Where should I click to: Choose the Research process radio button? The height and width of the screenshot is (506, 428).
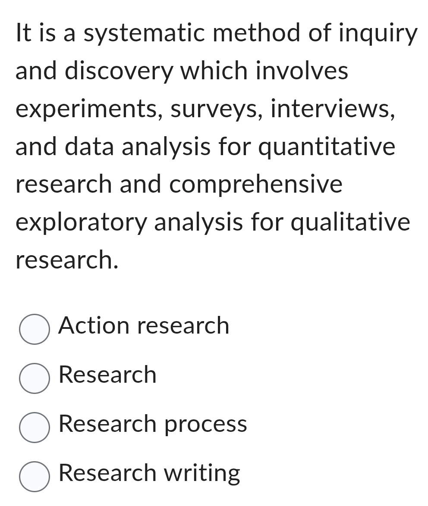pos(34,428)
